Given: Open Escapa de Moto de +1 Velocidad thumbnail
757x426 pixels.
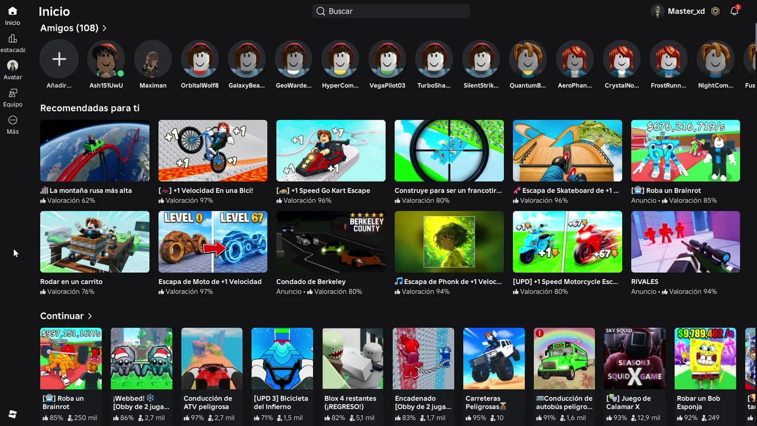Looking at the screenshot, I should (213, 242).
